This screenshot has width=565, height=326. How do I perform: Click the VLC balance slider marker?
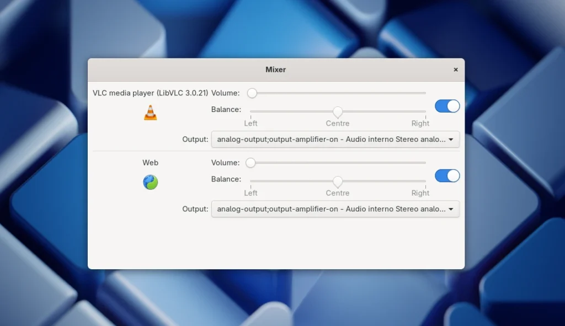tap(337, 112)
